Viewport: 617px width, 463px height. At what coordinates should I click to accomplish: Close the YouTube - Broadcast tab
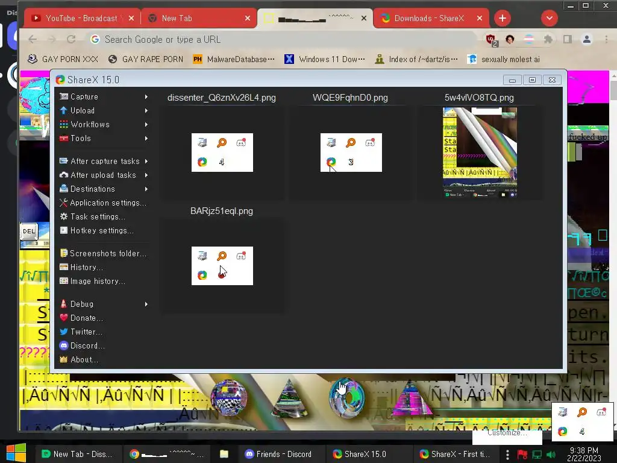coord(131,18)
